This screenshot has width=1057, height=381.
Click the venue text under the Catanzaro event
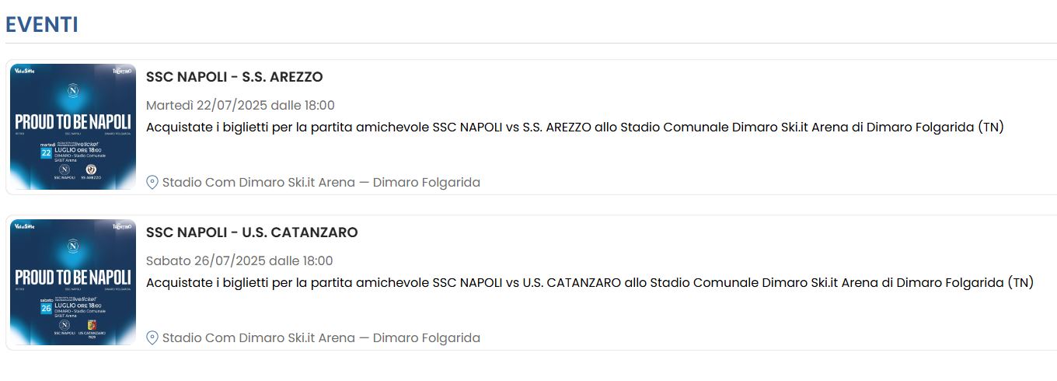tap(321, 338)
